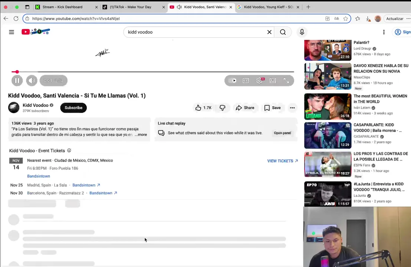Open a new browser tab
This screenshot has height=267, width=411.
(x=308, y=7)
